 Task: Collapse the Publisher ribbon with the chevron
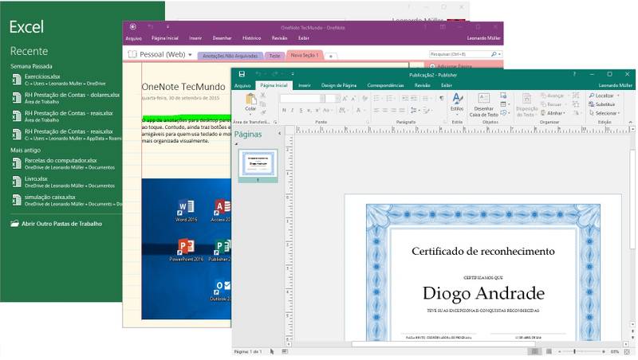pyautogui.click(x=631, y=122)
